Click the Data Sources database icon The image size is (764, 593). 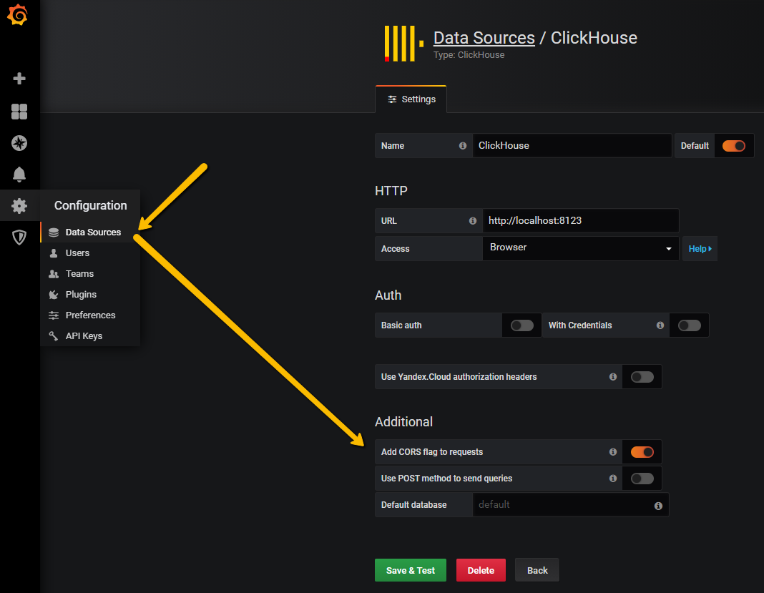tap(54, 232)
